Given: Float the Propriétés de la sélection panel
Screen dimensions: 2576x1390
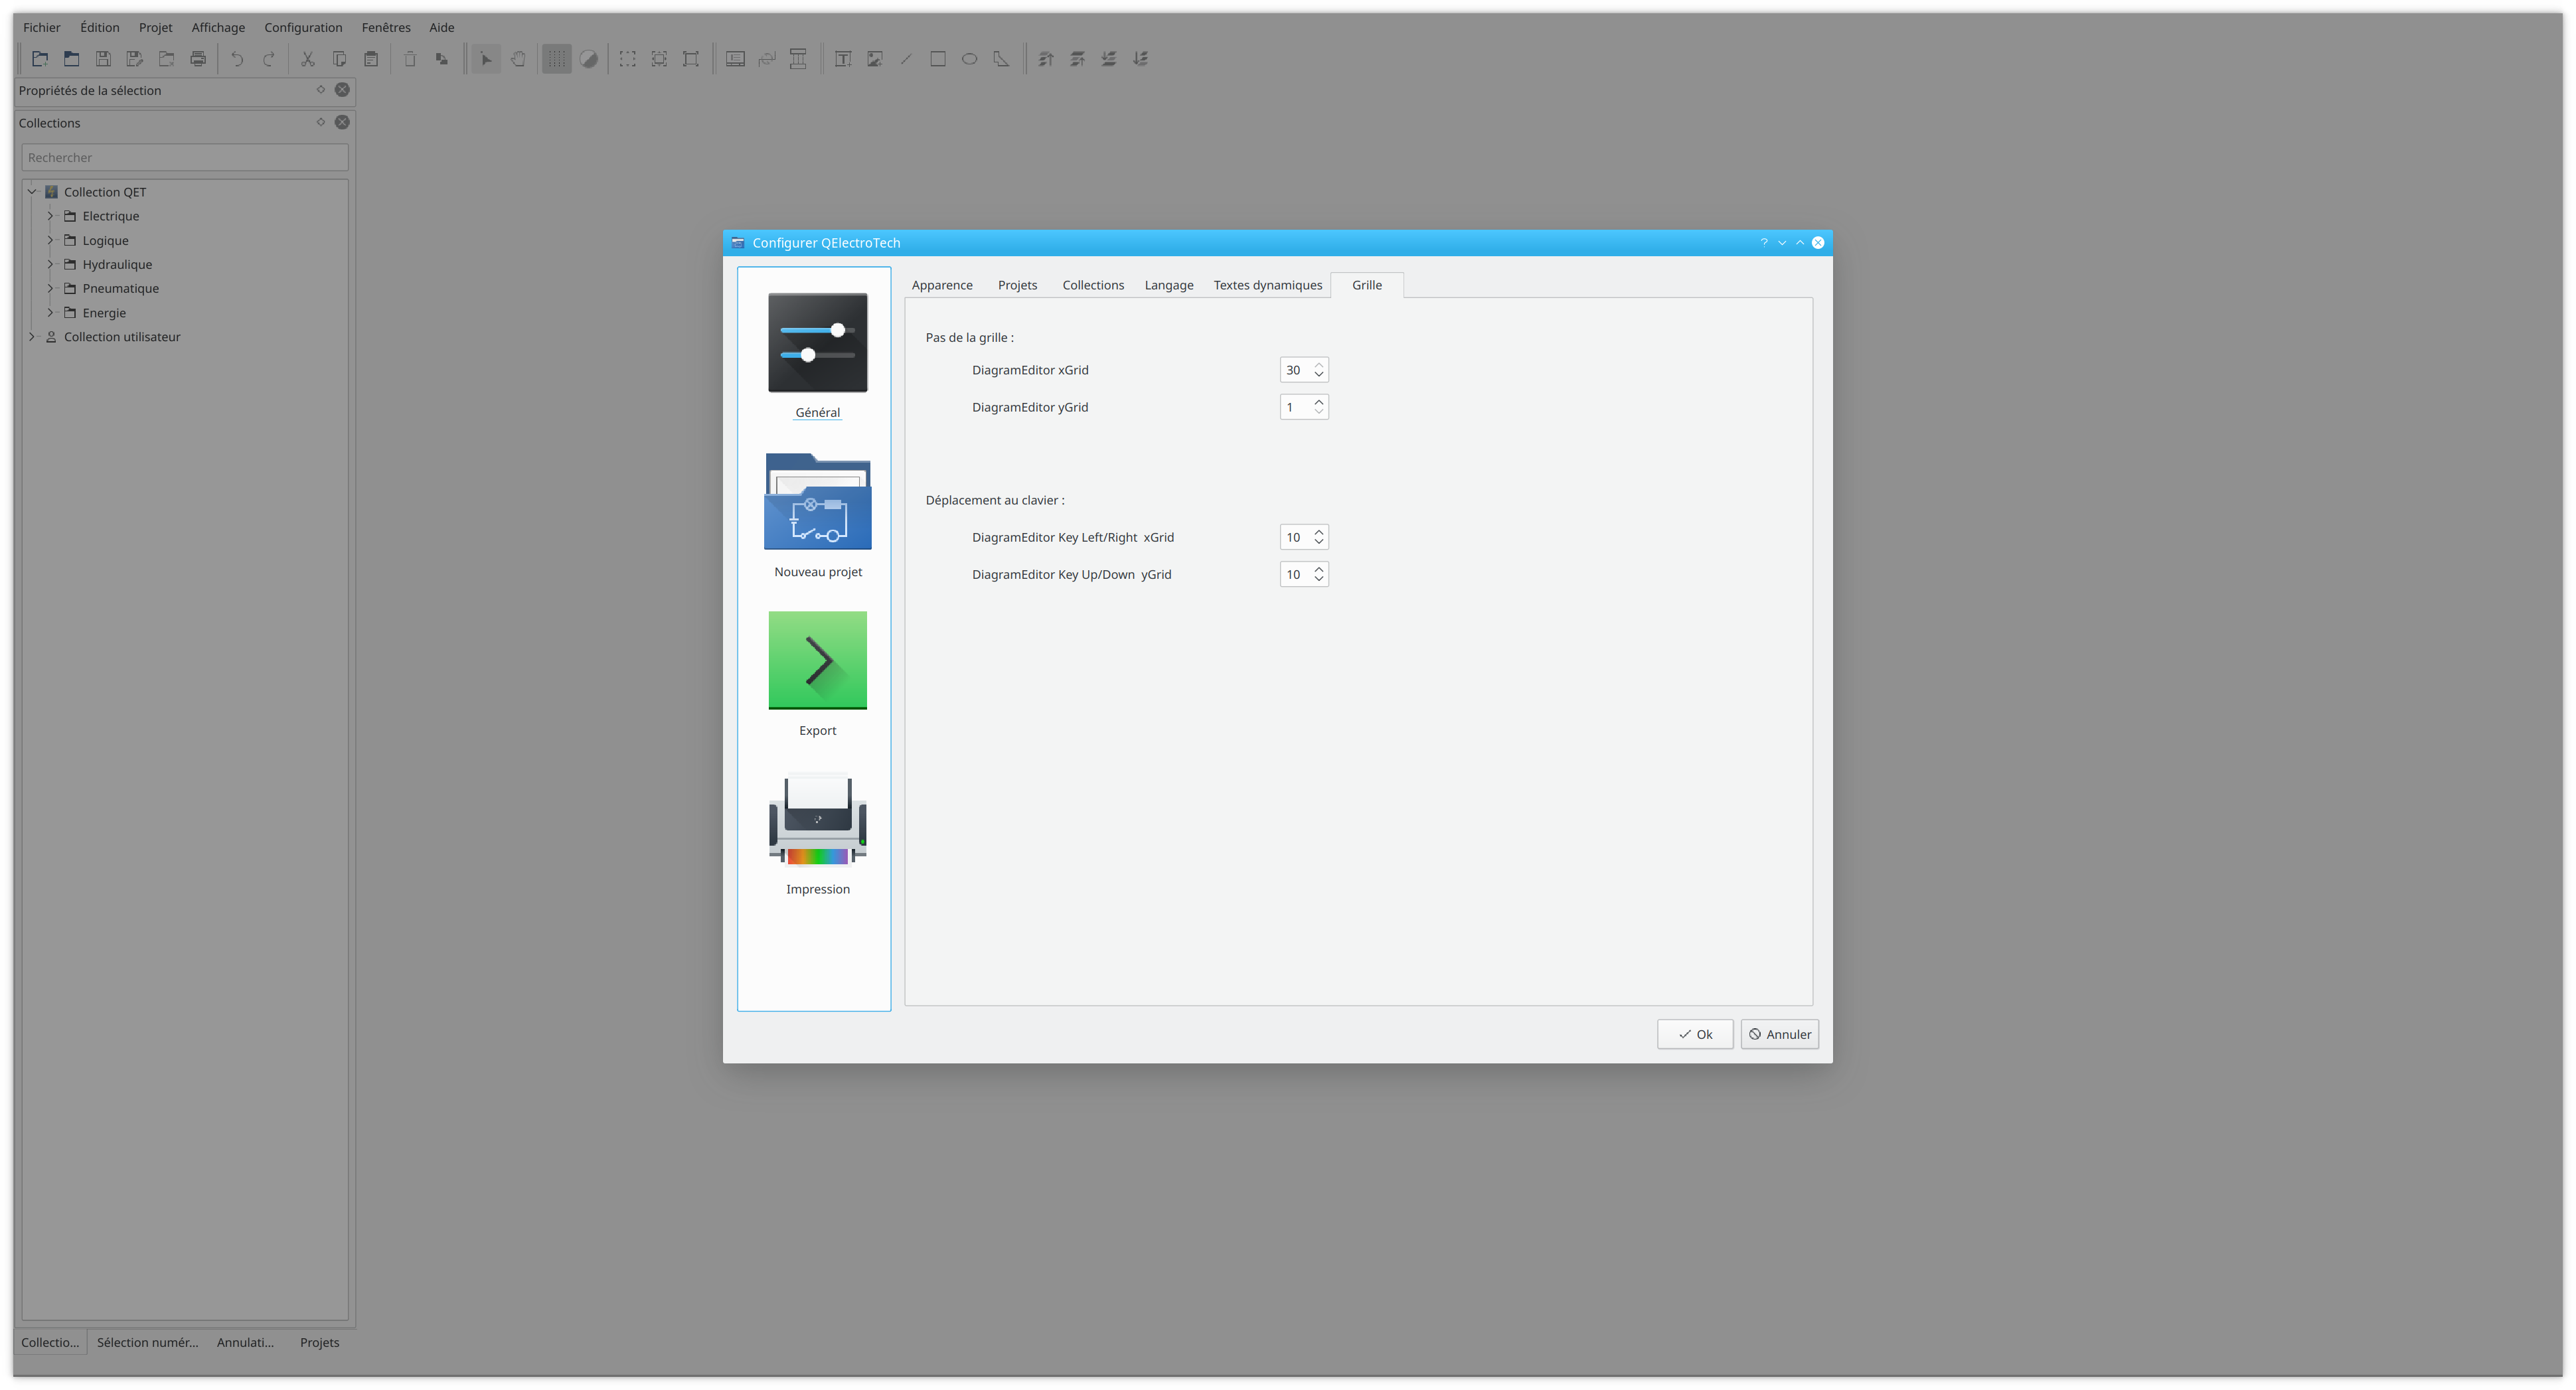Looking at the screenshot, I should pos(321,90).
